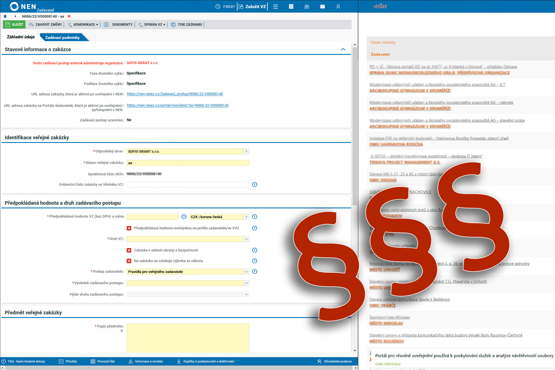Click the home icon in breadcrumb
555x370 pixels.
[x=5, y=16]
